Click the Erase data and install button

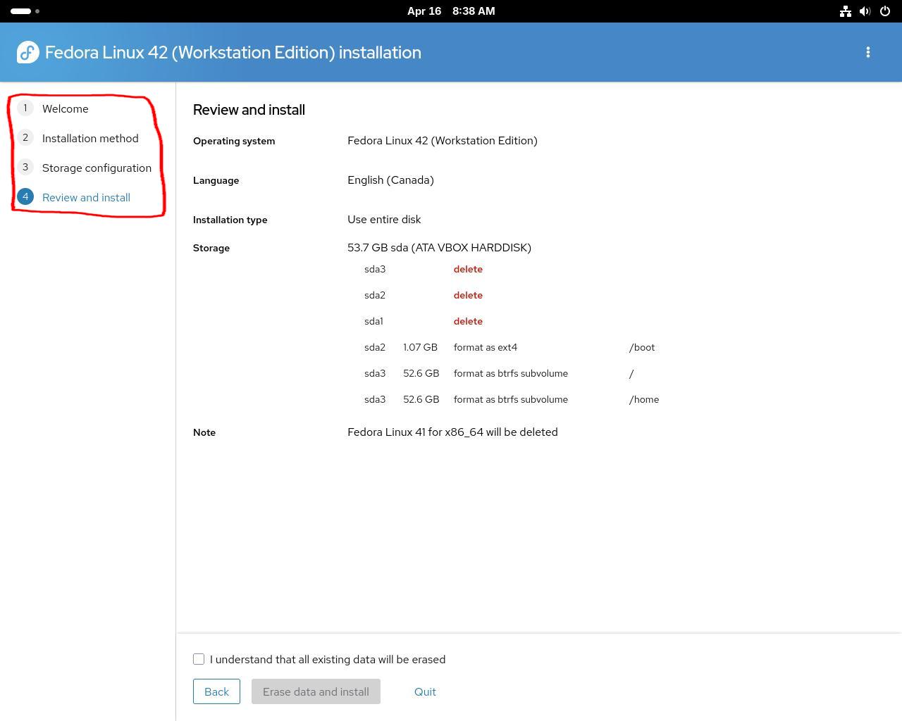(x=316, y=691)
